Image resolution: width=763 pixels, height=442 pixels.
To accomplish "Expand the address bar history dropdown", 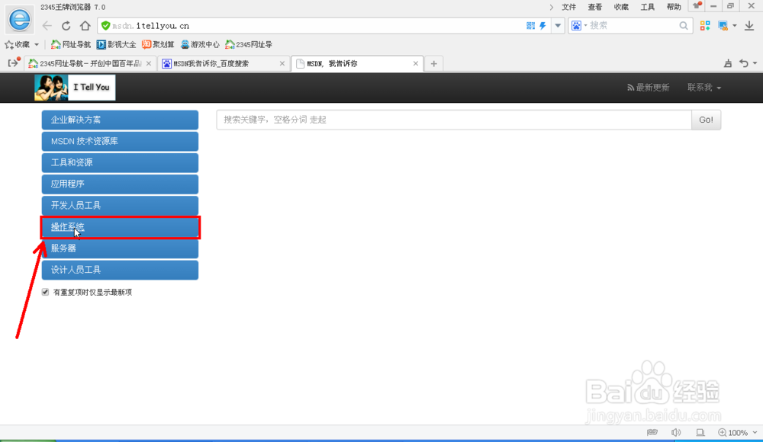I will [x=558, y=25].
